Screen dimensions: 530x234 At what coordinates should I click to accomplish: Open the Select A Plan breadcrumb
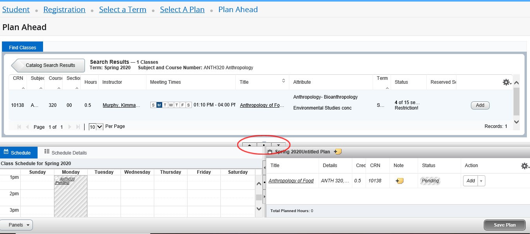coord(182,9)
